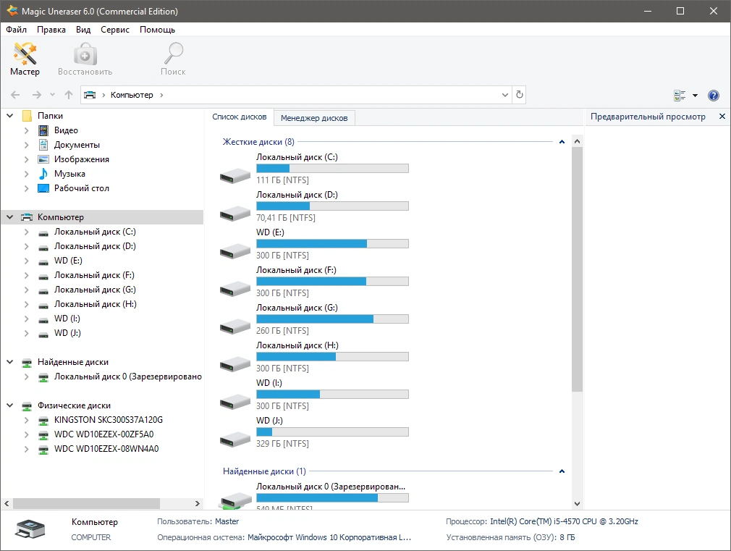Click the WD (I:) usage bar
This screenshot has width=731, height=551.
pos(332,394)
